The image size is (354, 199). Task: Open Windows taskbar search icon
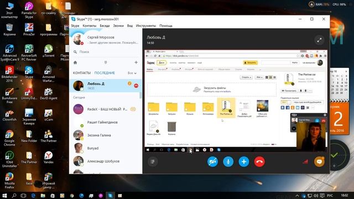[x=14, y=195]
